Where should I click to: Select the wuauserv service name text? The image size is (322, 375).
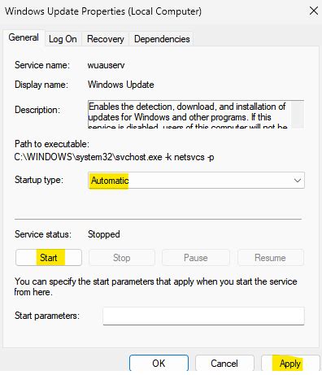pyautogui.click(x=106, y=65)
